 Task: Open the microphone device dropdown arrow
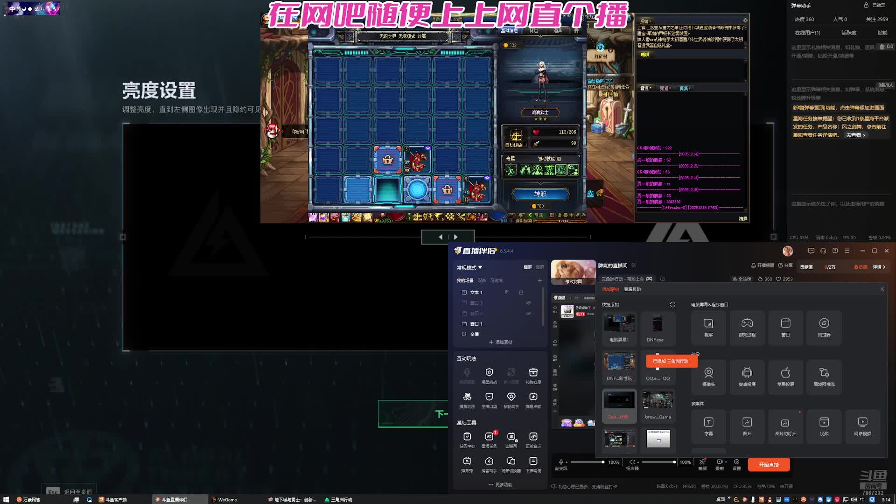[567, 462]
